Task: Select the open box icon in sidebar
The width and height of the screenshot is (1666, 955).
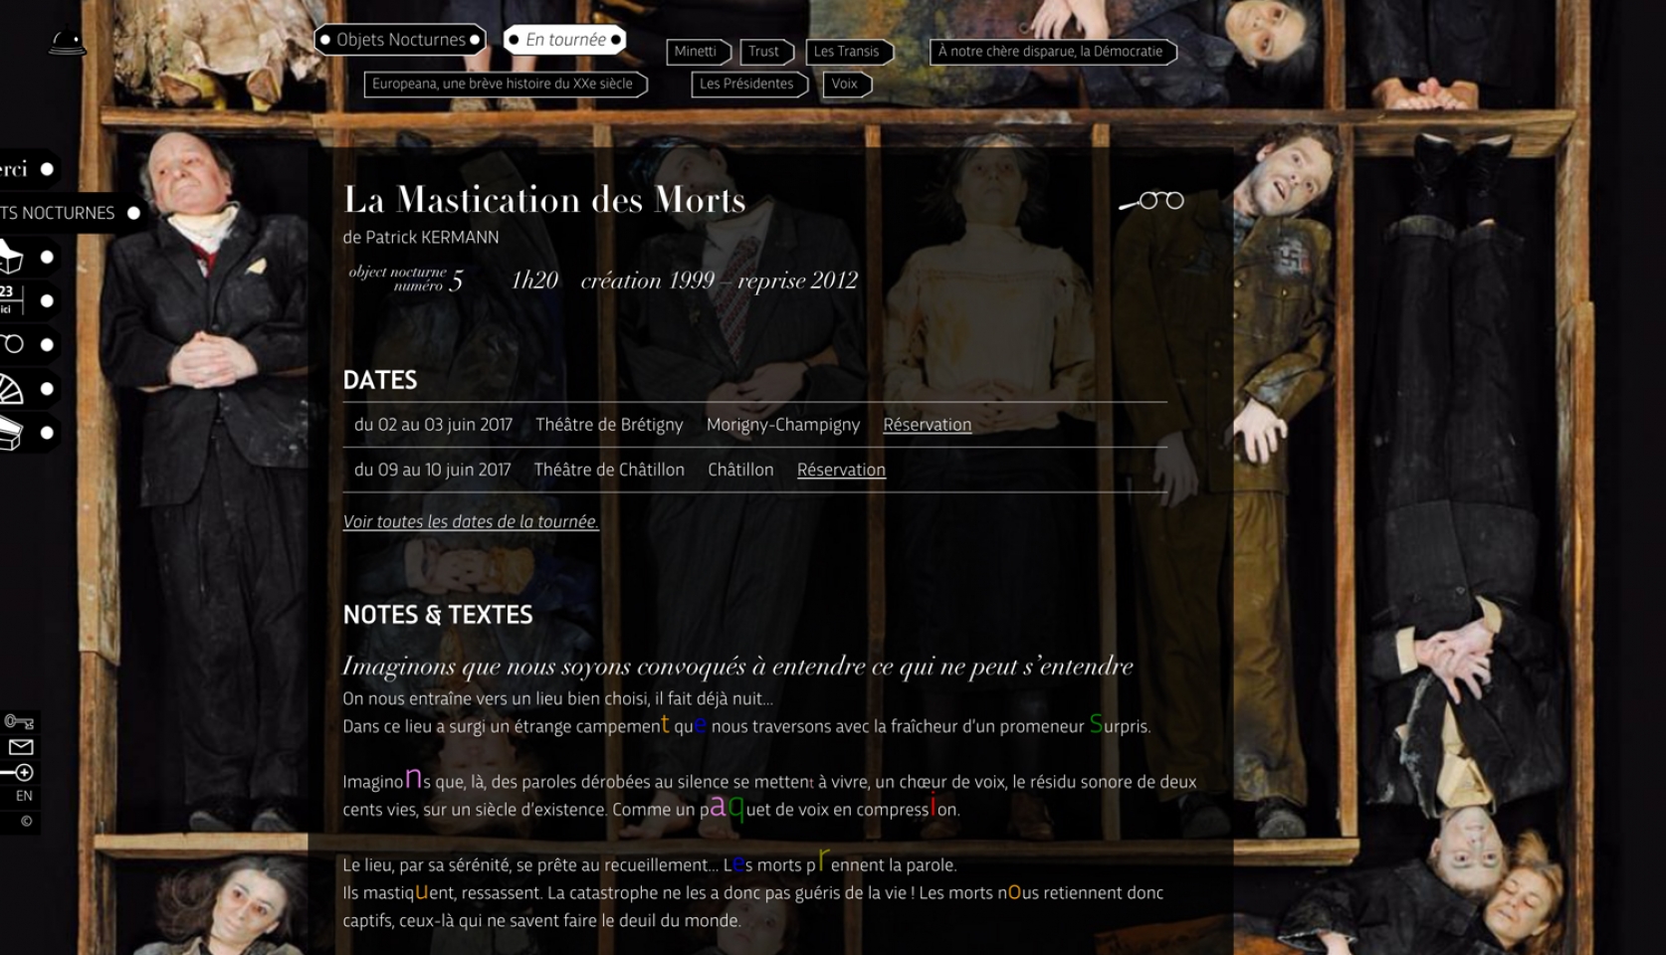Action: 11,257
